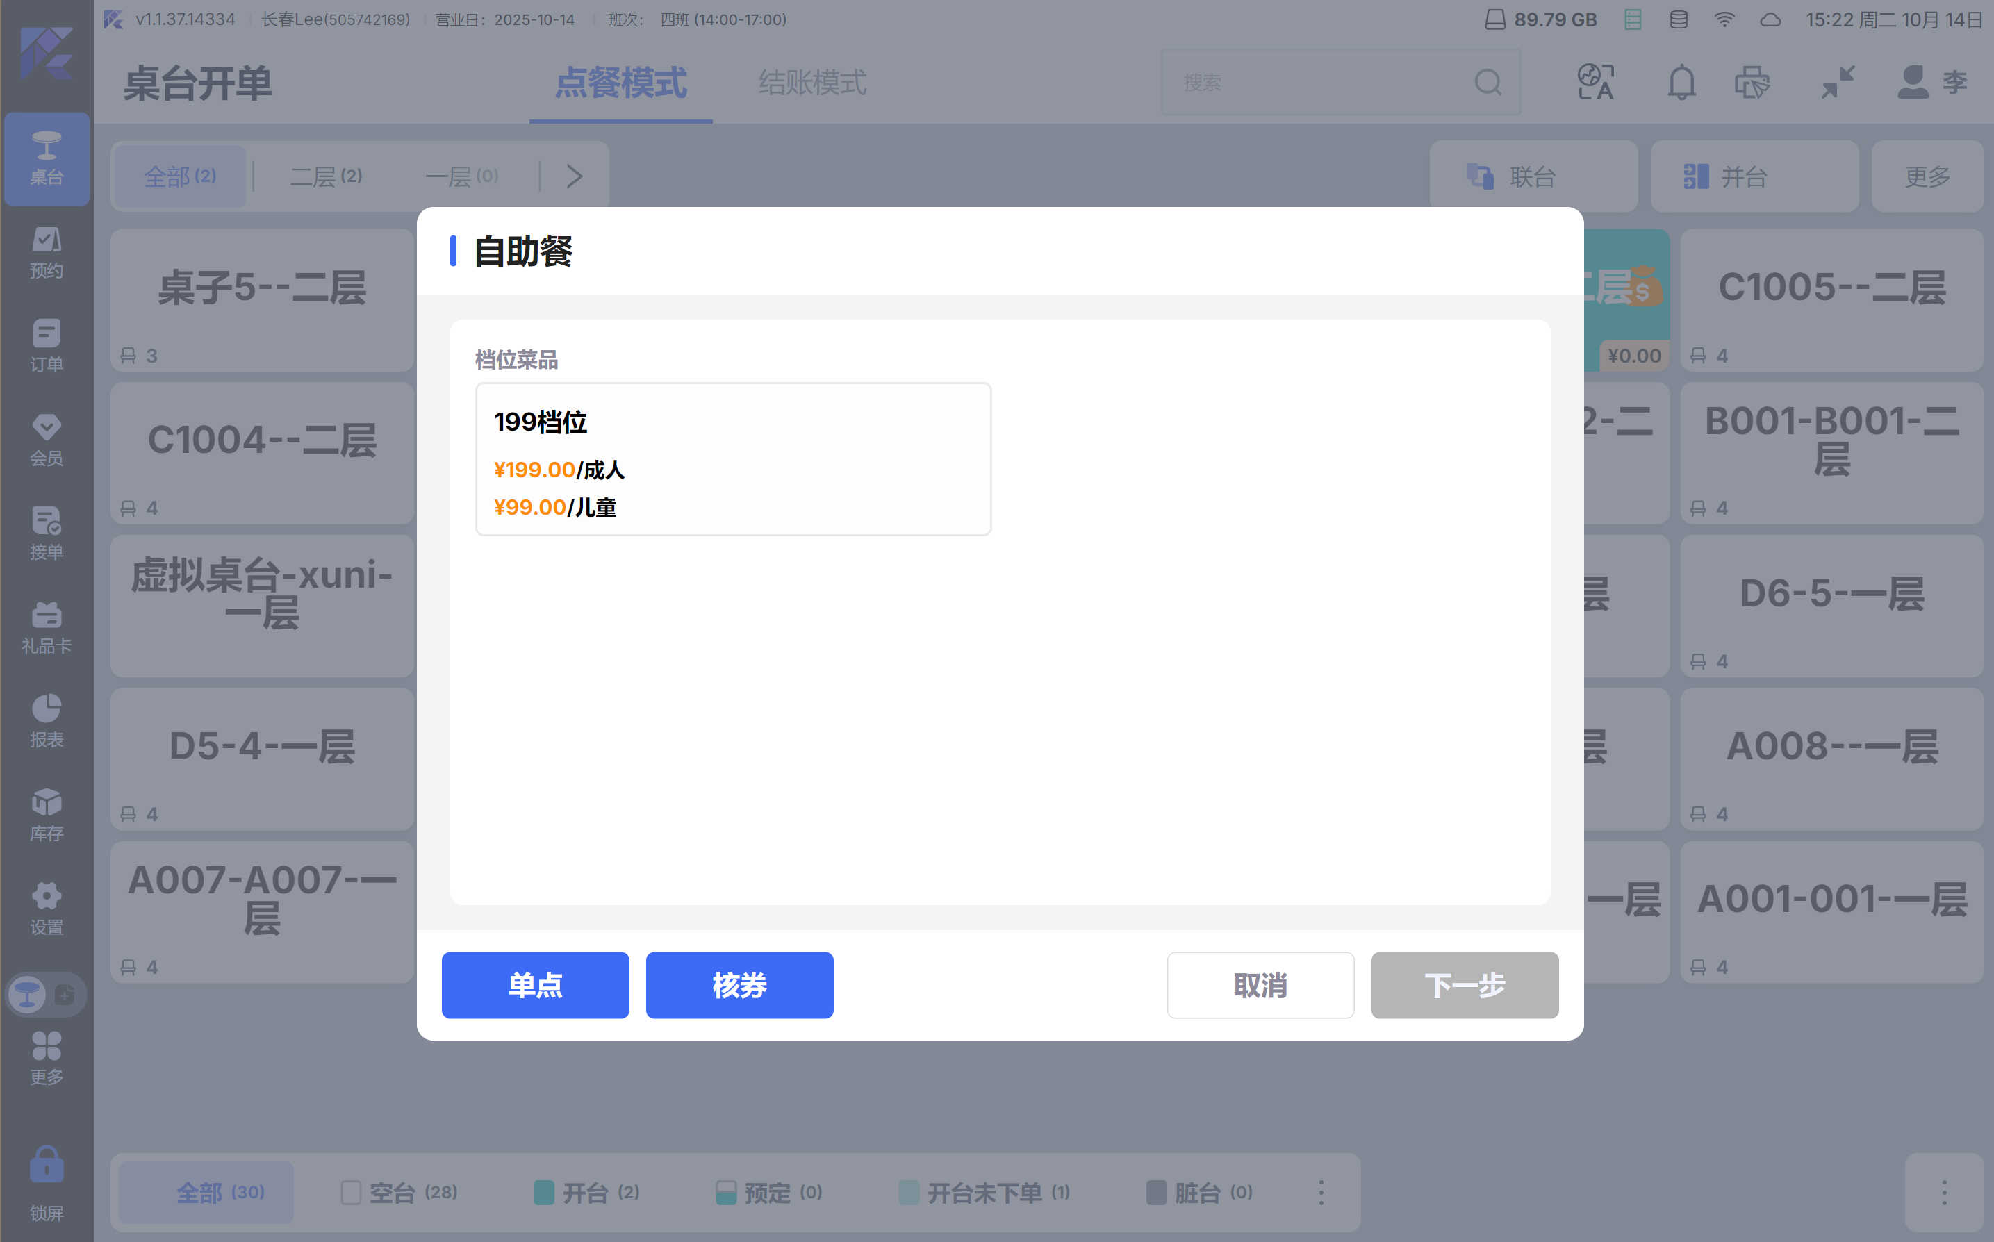Open the 更多 dropdown at top right
The height and width of the screenshot is (1242, 1994).
coord(1927,176)
